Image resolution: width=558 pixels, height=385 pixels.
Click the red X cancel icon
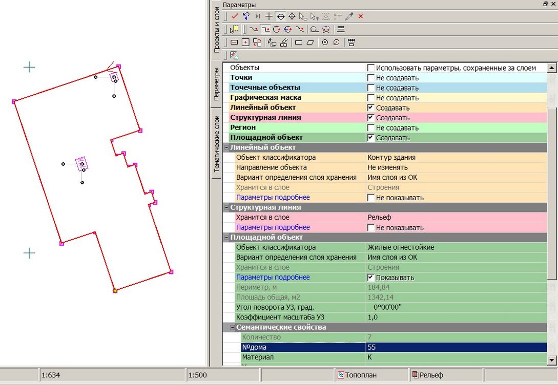361,16
